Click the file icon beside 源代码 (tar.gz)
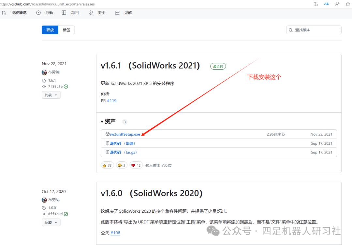 pyautogui.click(x=108, y=152)
